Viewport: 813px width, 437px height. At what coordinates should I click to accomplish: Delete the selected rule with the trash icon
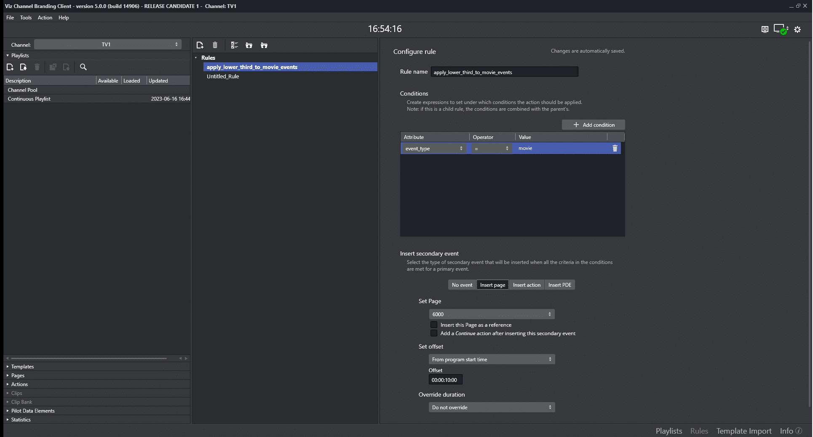click(215, 45)
